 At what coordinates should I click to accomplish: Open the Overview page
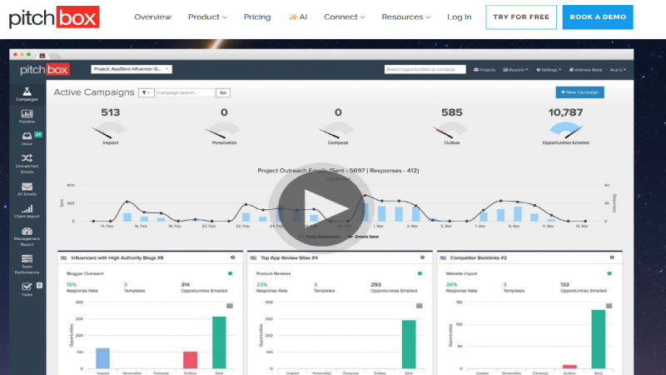(153, 17)
